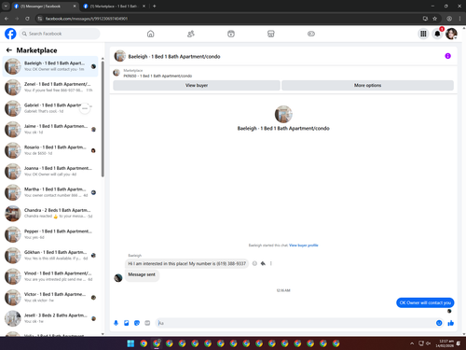Click the listing title 1 Bed 1 Bath Apartment/condo
The width and height of the screenshot is (466, 350).
tap(158, 76)
